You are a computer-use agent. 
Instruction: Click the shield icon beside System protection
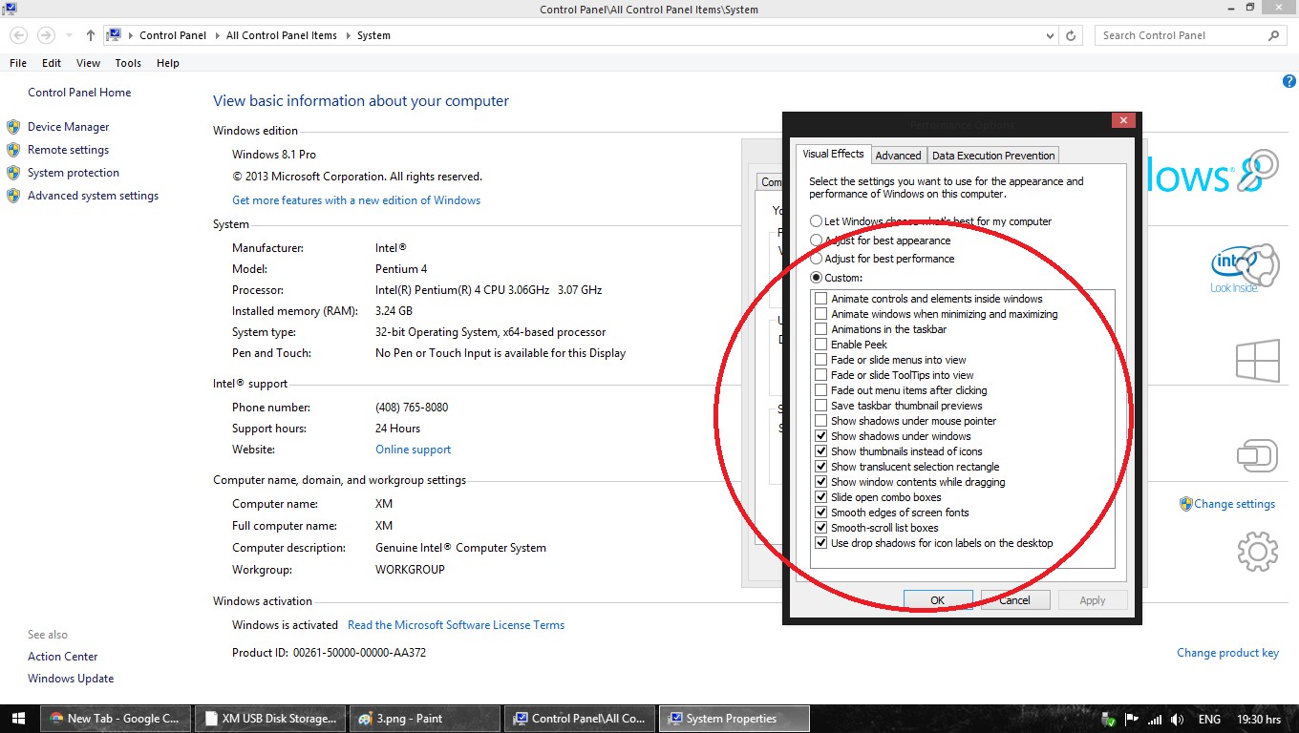[13, 173]
